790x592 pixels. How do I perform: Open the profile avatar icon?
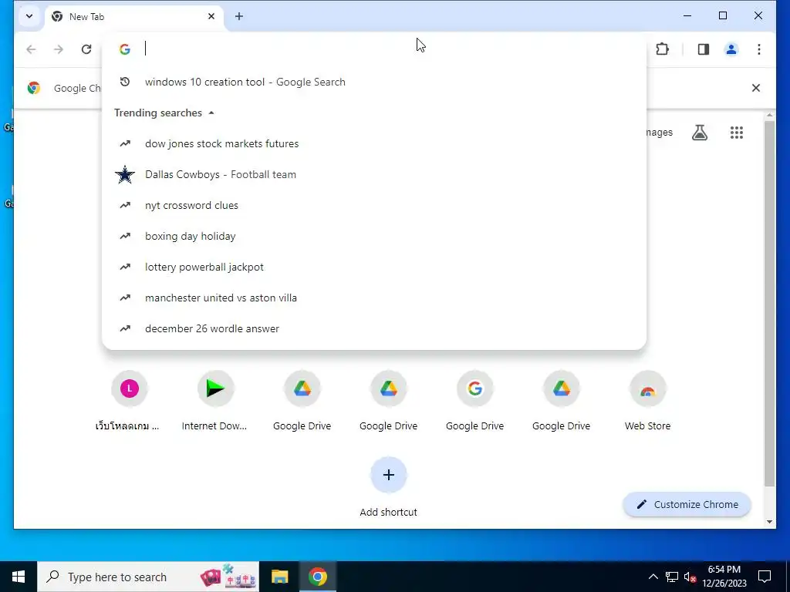731,49
